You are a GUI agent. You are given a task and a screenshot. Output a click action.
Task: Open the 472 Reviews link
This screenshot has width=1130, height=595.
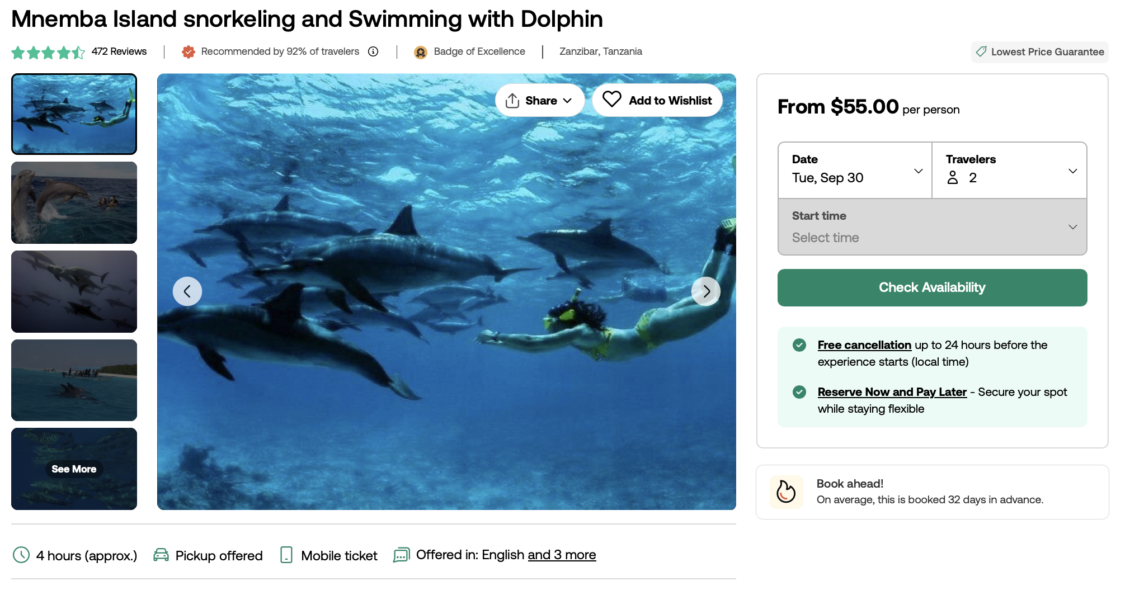pyautogui.click(x=119, y=51)
